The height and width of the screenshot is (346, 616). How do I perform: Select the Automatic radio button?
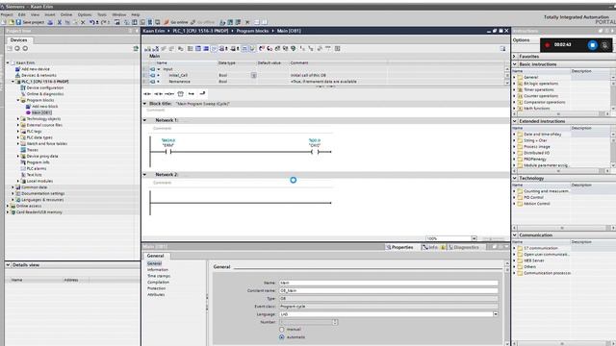[282, 337]
